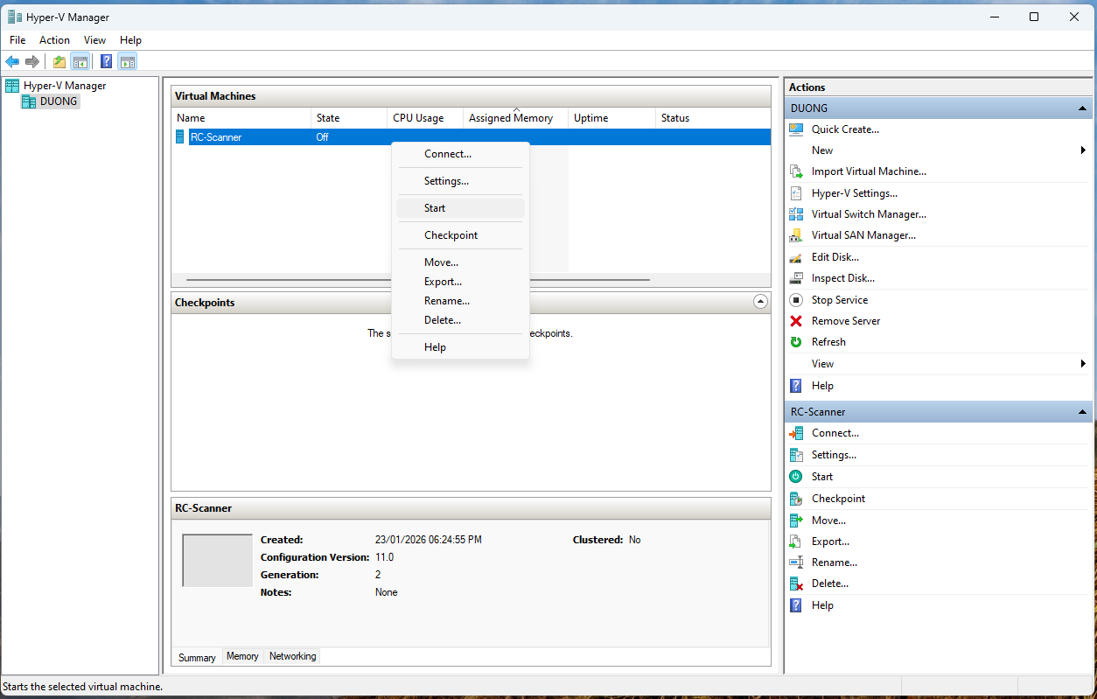Choose Move... from the context menu
The width and height of the screenshot is (1097, 699).
[x=460, y=262]
